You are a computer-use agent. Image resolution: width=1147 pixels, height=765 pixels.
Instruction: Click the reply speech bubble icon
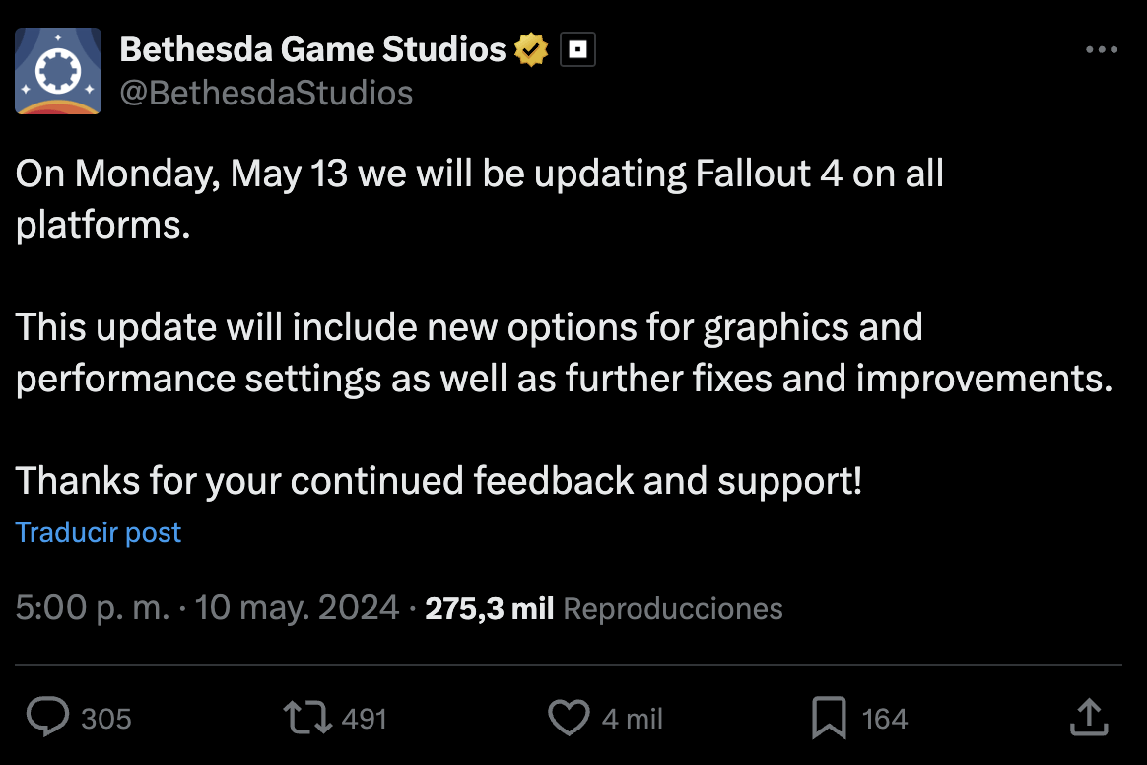(x=47, y=717)
